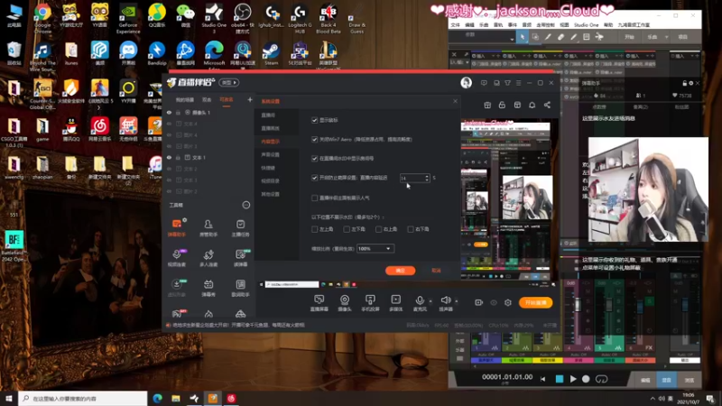
Task: Expand the toolbox more-options circle button
Action: point(245,205)
